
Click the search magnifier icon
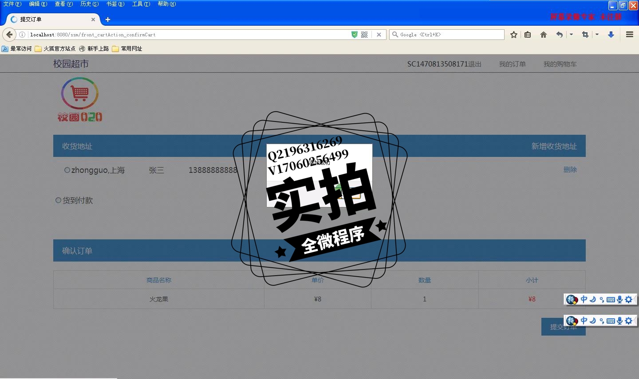(395, 35)
